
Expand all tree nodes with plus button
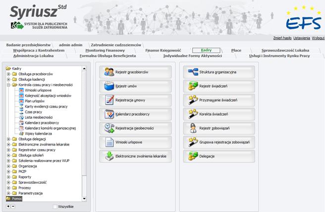click(x=8, y=206)
